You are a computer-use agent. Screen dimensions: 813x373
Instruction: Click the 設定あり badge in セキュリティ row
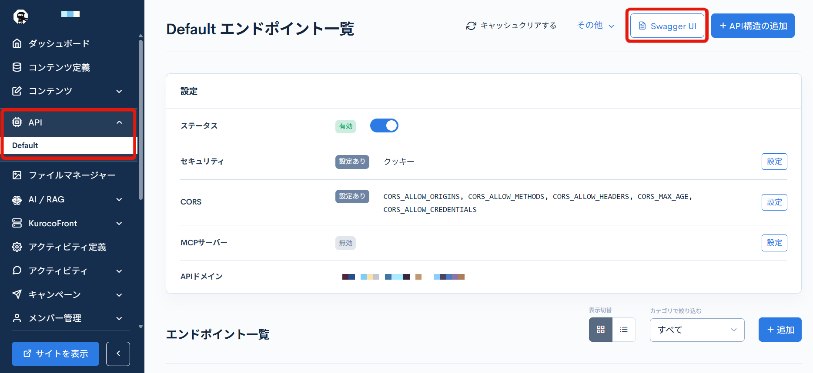pos(352,162)
